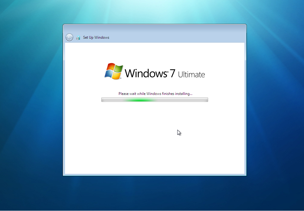304x211 pixels.
Task: Click the numeral "7" in the logo
Action: point(172,73)
